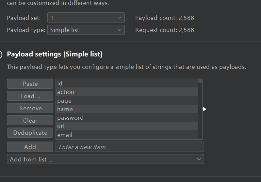Click the Load ... button
The image size is (261, 182).
[30, 96]
